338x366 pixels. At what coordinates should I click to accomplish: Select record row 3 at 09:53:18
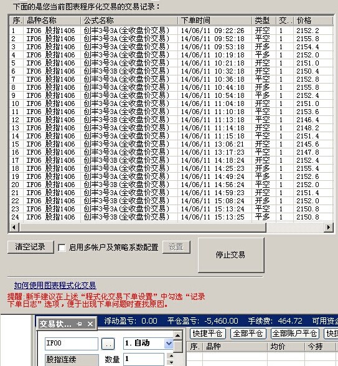[x=171, y=47]
